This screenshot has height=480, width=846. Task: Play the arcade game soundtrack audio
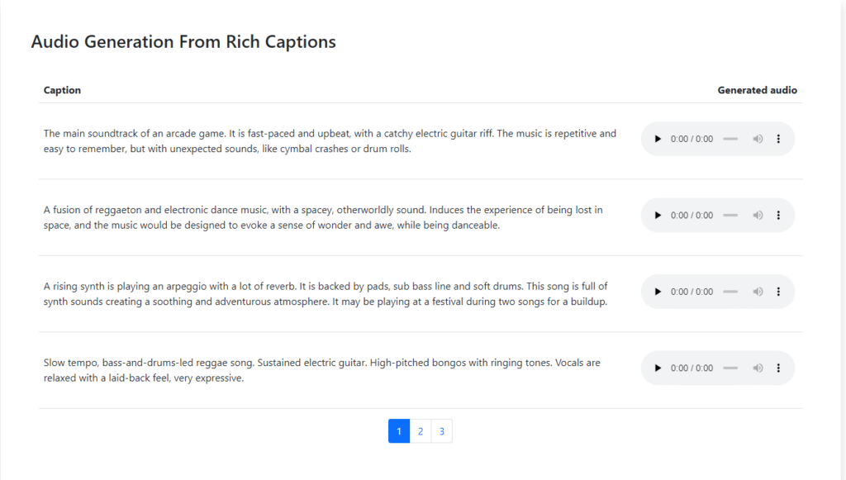[x=658, y=139]
